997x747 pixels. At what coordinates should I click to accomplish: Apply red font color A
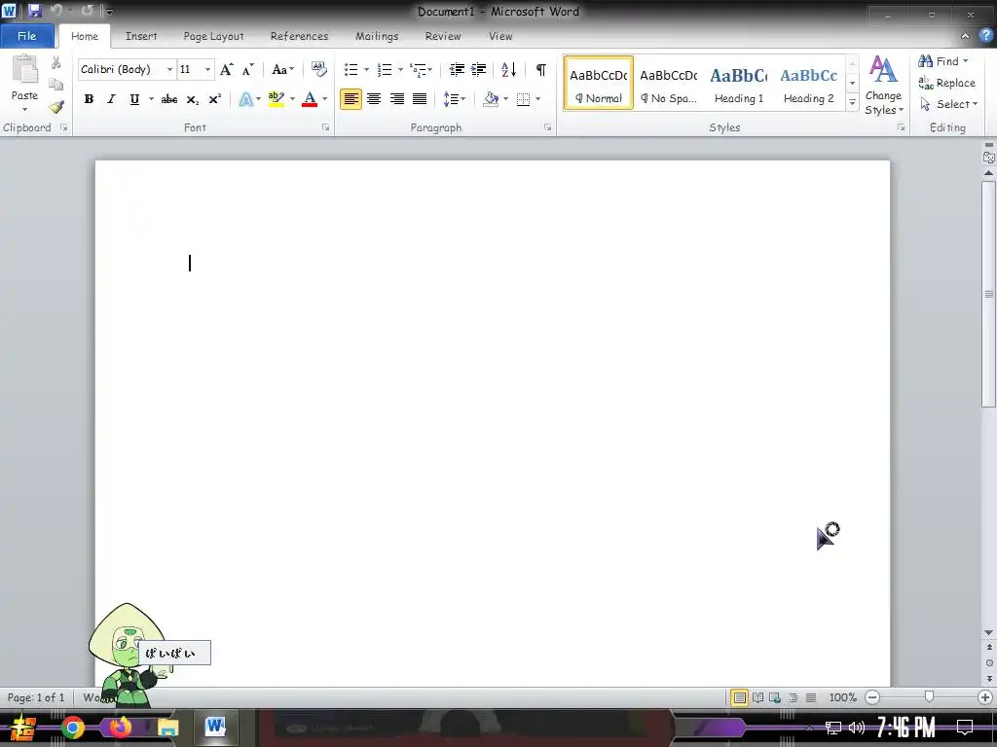point(310,99)
